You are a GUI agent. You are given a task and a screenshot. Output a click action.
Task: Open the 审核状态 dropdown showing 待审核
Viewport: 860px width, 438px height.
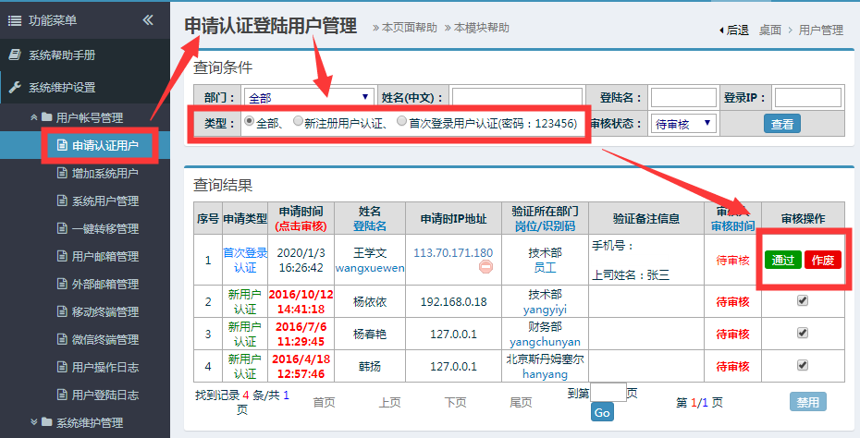[683, 123]
